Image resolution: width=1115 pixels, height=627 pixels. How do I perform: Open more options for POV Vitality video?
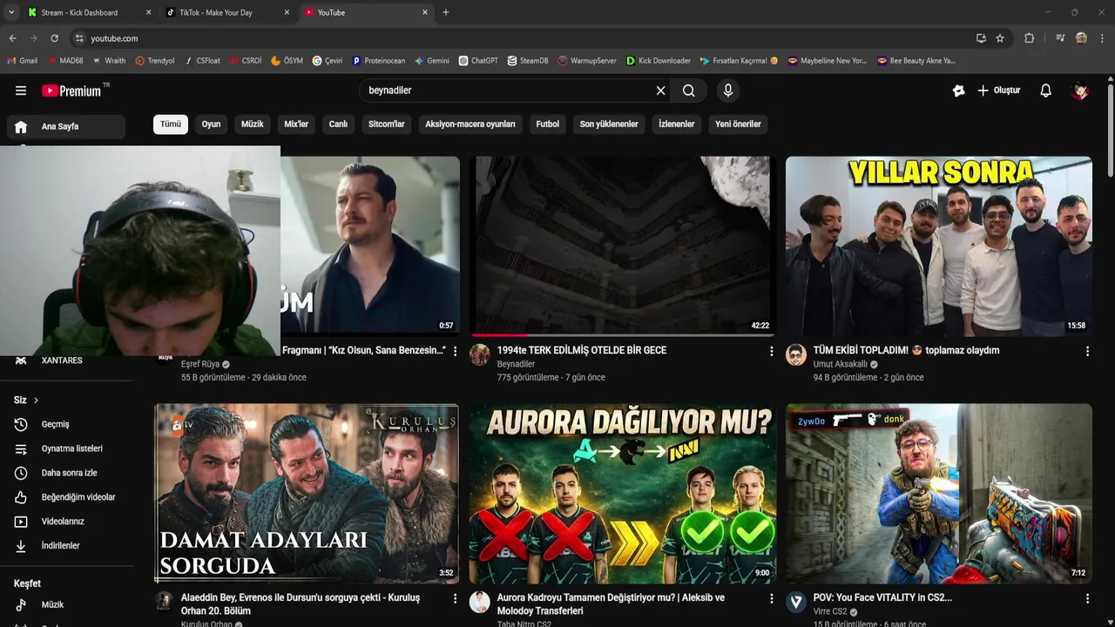pyautogui.click(x=1087, y=599)
